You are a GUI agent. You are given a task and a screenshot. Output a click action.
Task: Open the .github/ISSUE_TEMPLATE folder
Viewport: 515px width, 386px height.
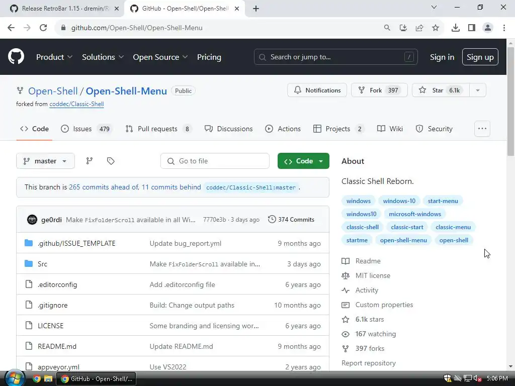pyautogui.click(x=76, y=243)
